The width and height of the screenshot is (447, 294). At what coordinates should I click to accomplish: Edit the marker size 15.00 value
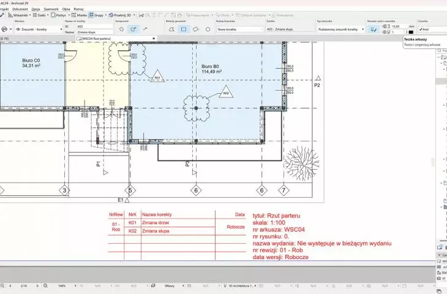click(400, 26)
